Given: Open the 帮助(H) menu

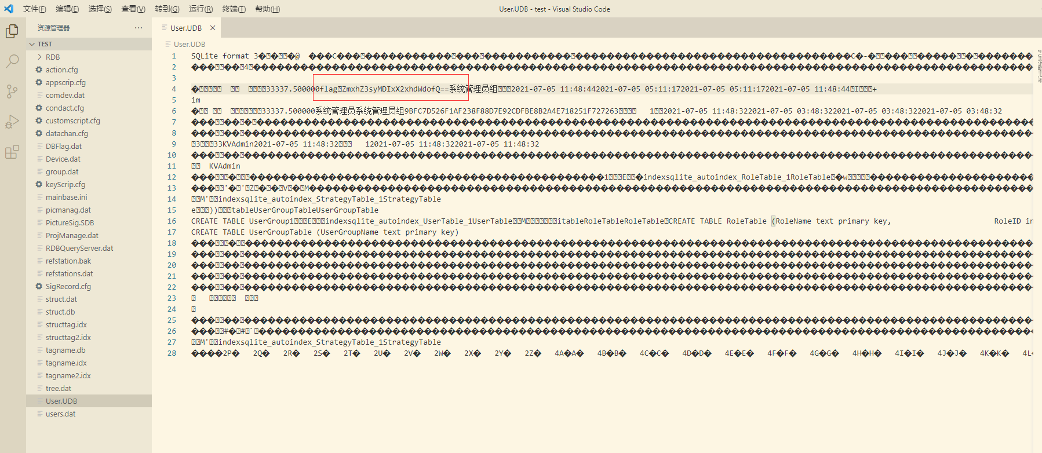Looking at the screenshot, I should point(267,9).
